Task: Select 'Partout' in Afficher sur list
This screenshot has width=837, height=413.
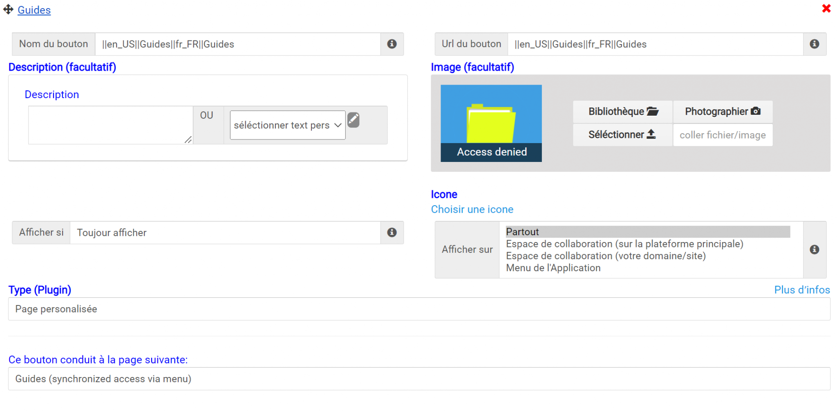Action: click(x=648, y=232)
